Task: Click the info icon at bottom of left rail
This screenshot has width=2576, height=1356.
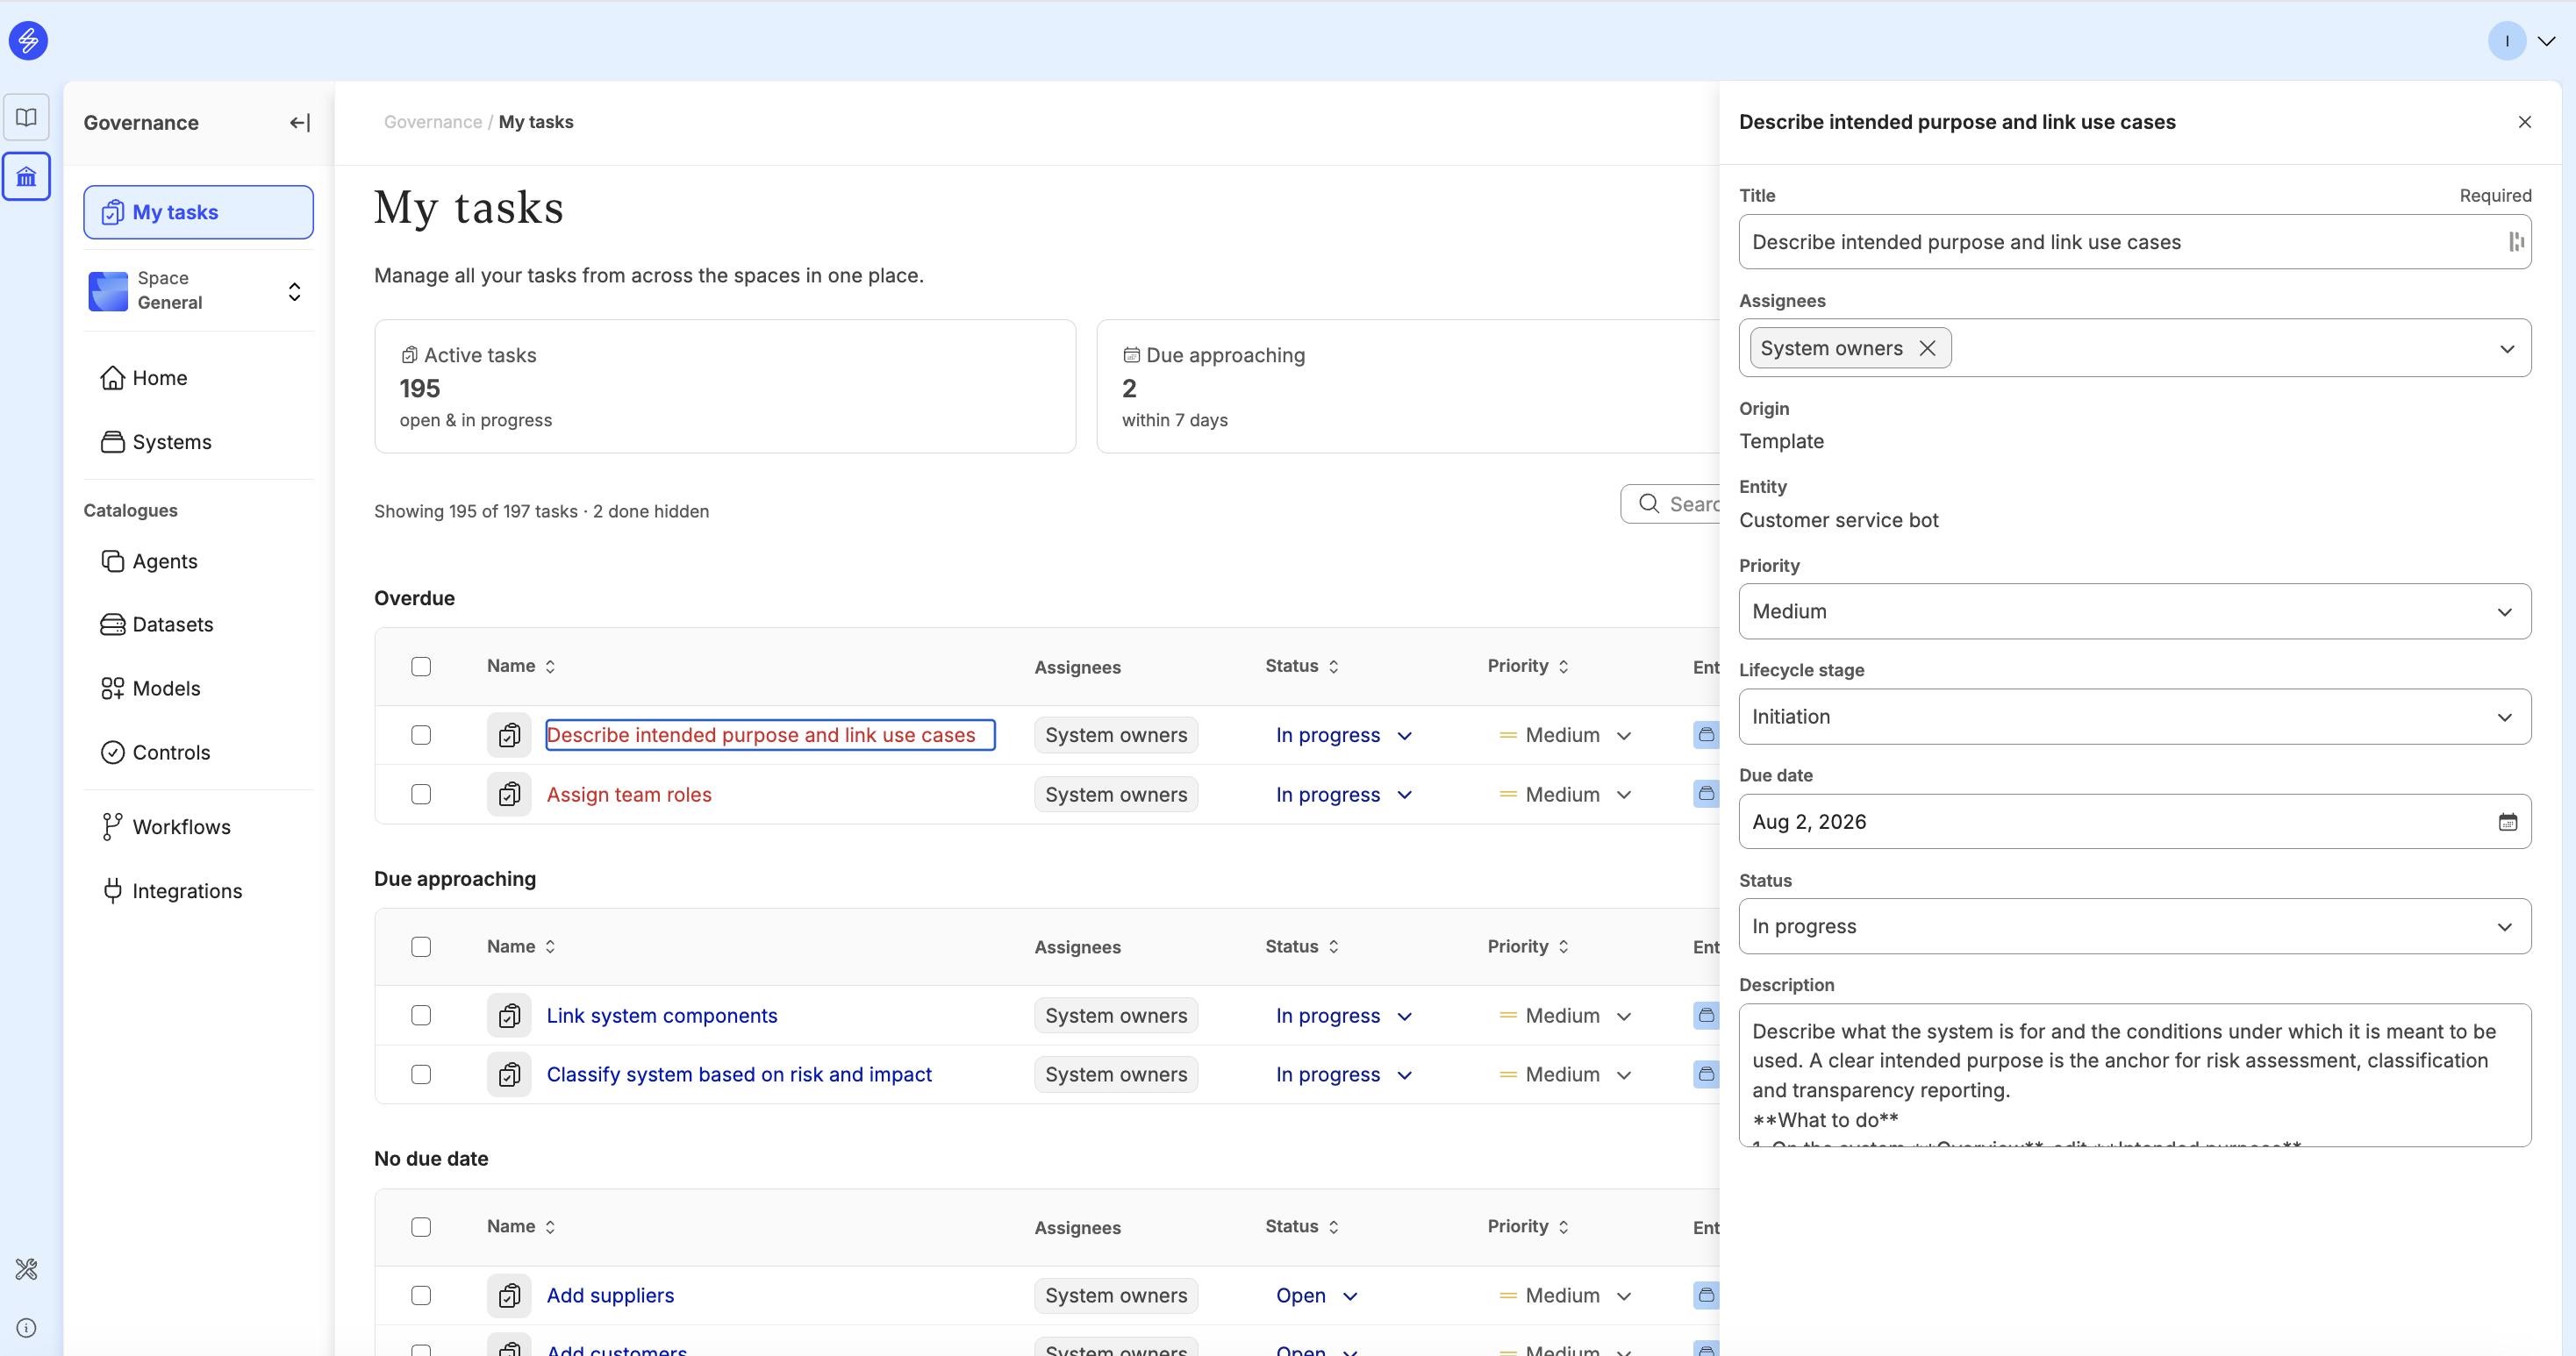Action: coord(27,1328)
